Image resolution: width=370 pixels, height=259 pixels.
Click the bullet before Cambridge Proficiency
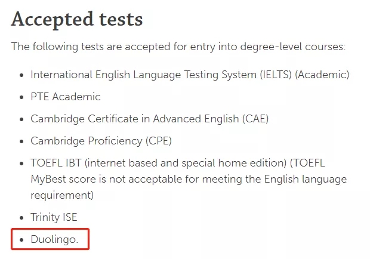[21, 141]
